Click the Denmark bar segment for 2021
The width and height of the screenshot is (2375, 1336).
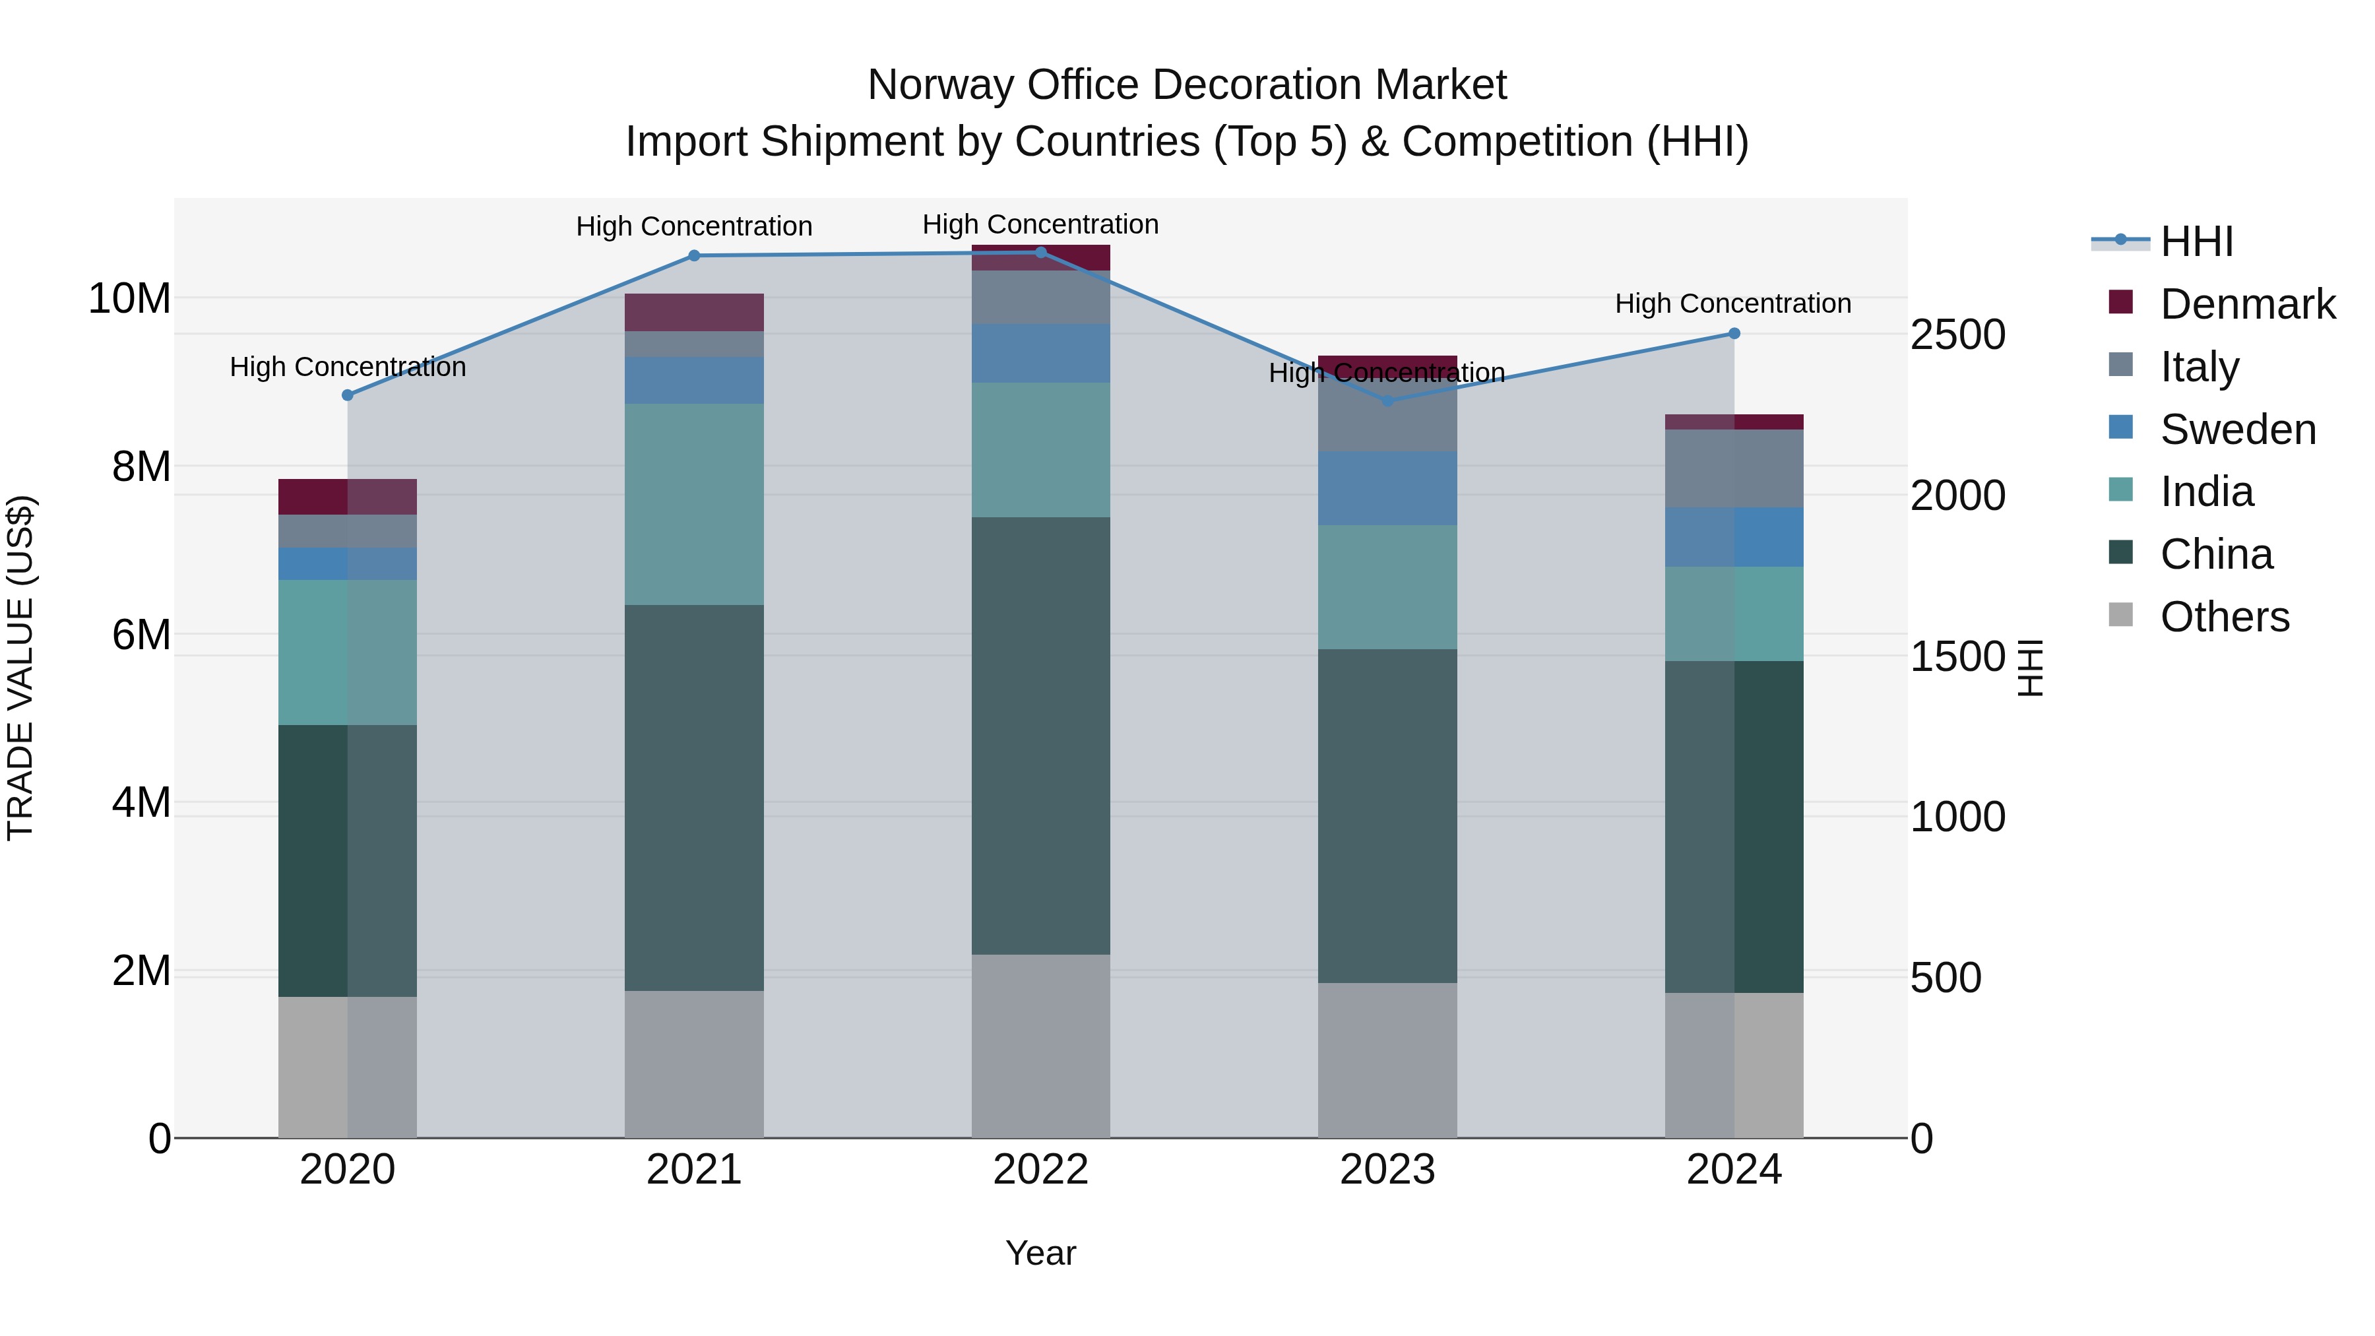pyautogui.click(x=694, y=313)
